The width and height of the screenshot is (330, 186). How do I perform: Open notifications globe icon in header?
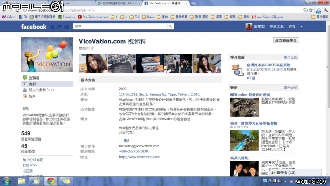click(x=67, y=27)
